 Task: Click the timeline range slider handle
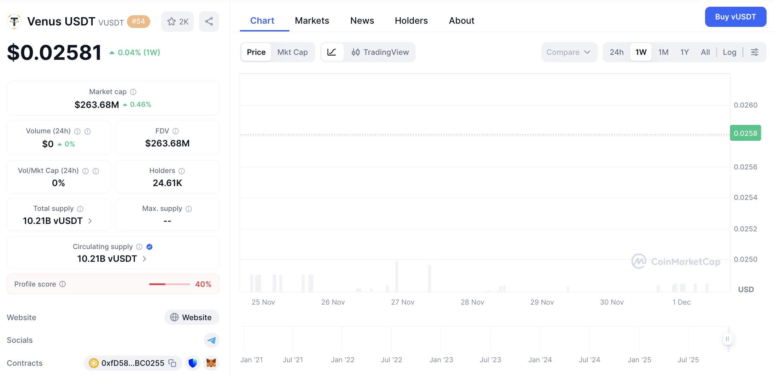point(727,339)
